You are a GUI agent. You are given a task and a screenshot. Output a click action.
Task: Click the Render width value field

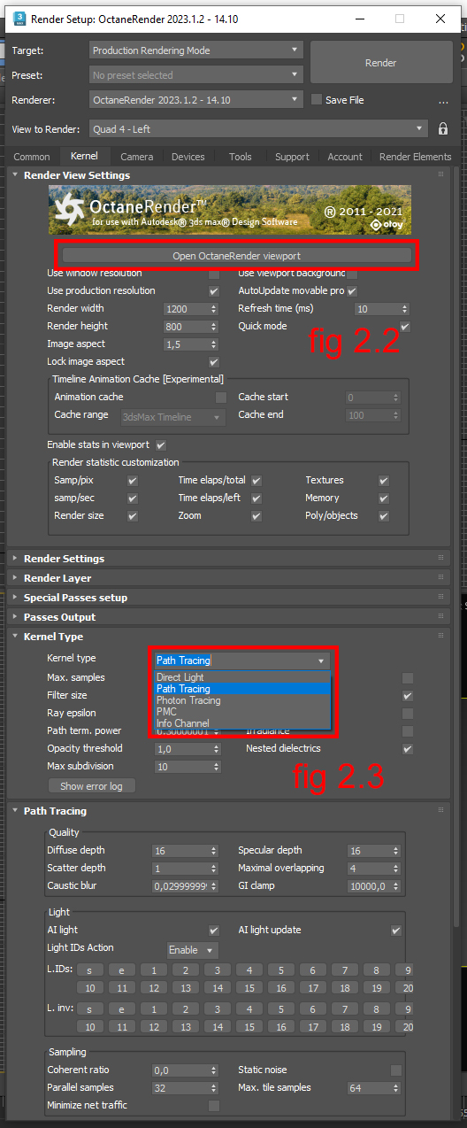186,309
